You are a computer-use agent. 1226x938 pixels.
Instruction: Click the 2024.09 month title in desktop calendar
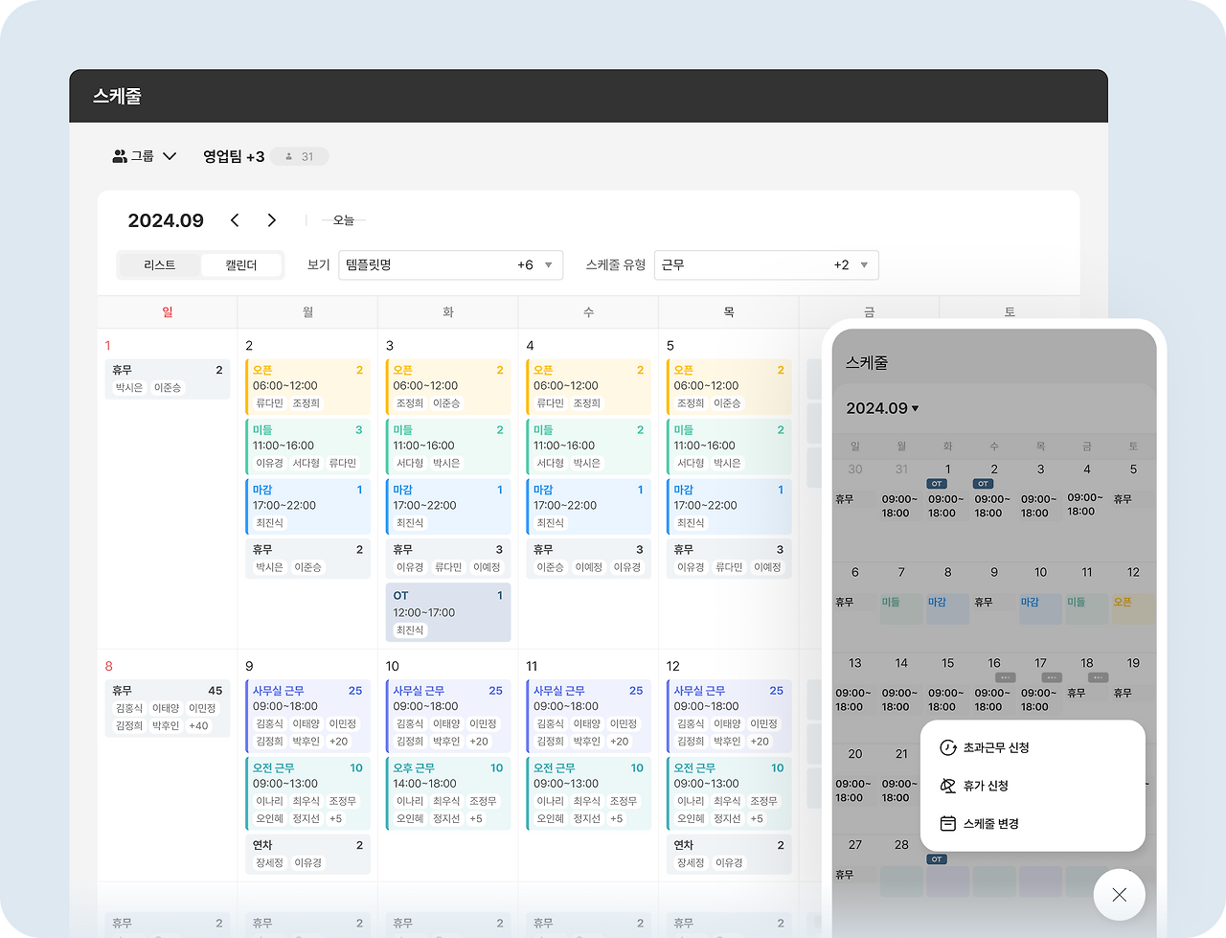point(166,220)
